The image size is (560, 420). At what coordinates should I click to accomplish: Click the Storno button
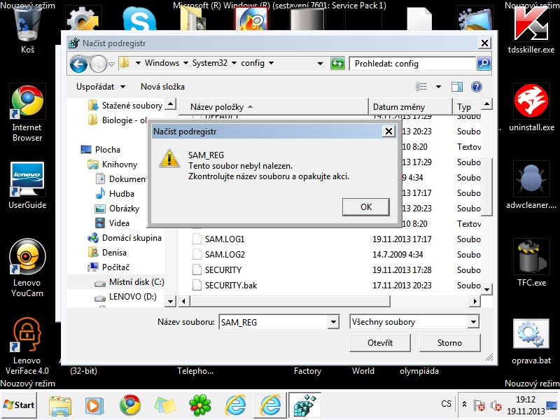[x=449, y=343]
